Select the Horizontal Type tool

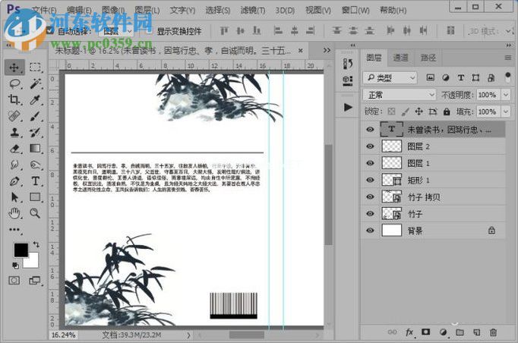(x=35, y=181)
